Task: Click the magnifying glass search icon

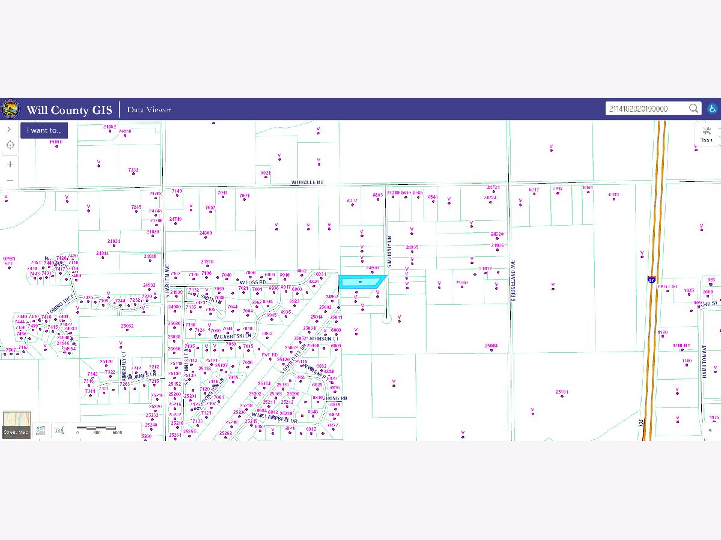Action: click(x=693, y=109)
